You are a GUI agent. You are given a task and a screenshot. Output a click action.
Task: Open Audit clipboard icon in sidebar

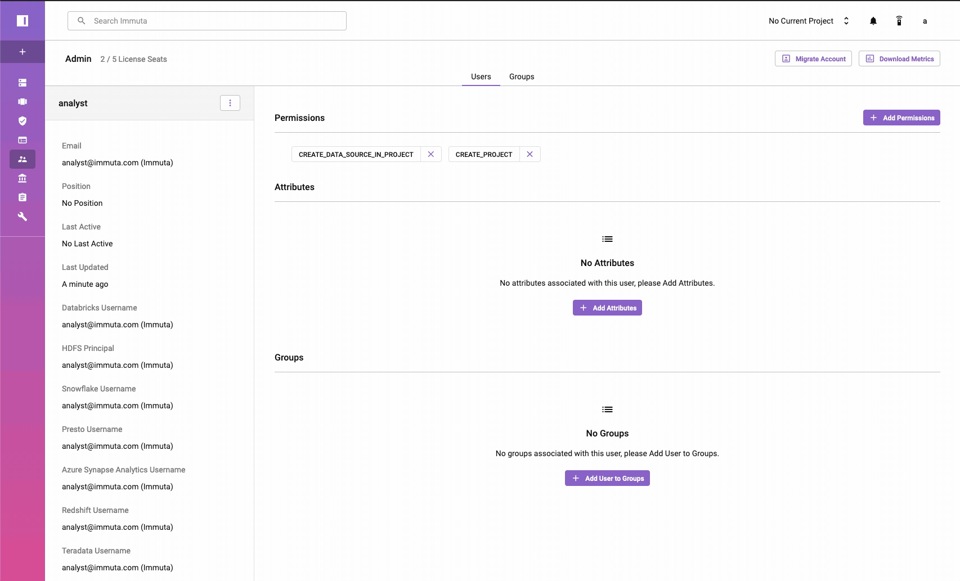(23, 197)
